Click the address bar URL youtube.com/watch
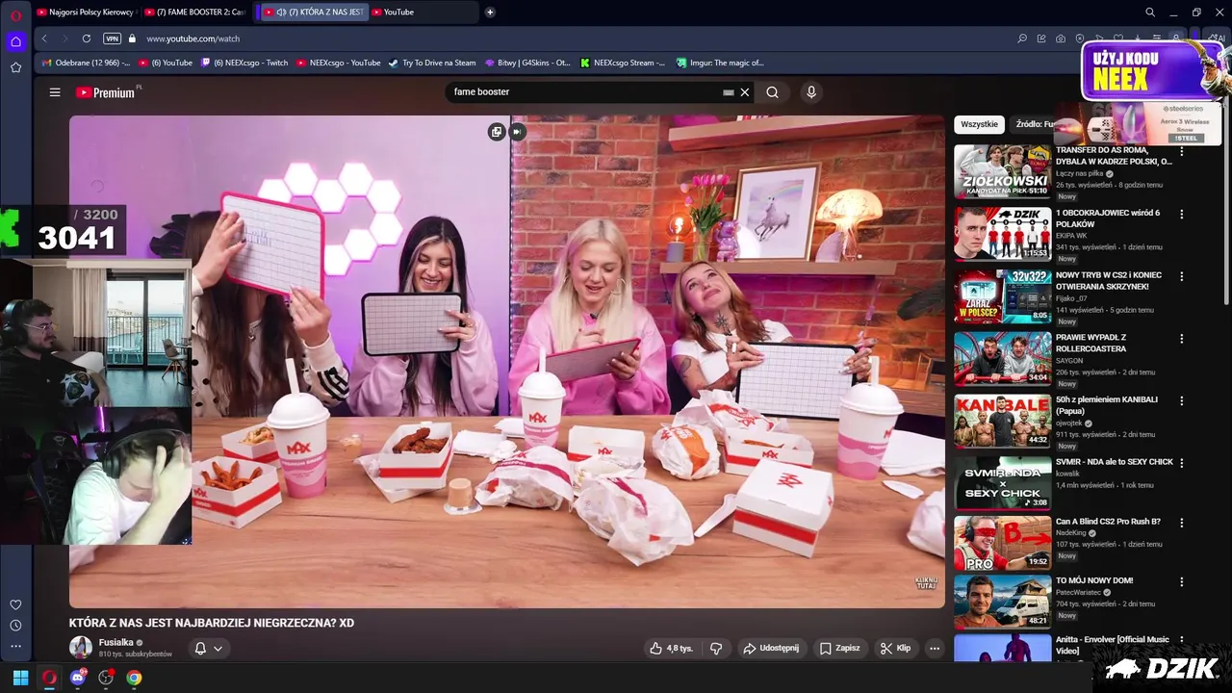 click(x=192, y=38)
